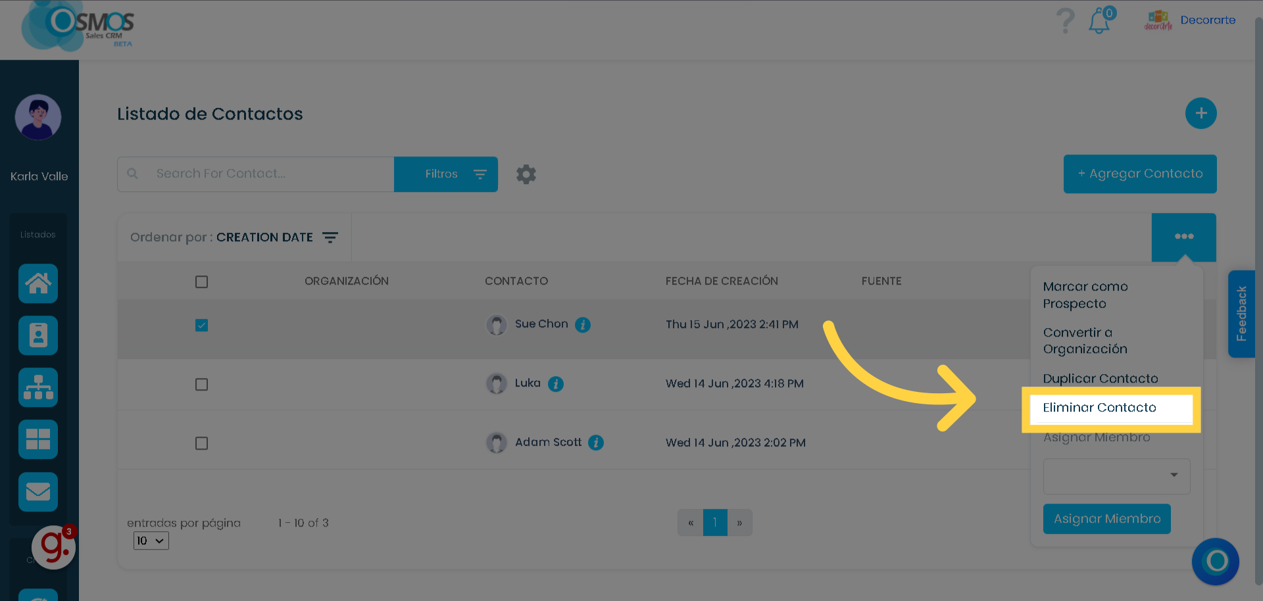Open Karla Valle's profile avatar
The image size is (1263, 601).
38,117
